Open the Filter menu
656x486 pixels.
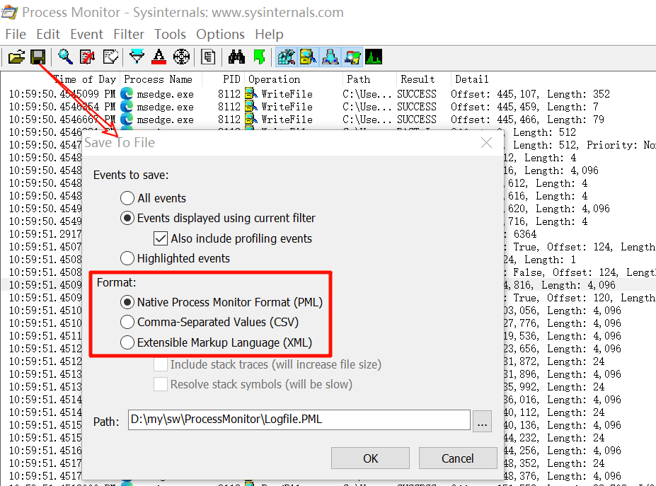pos(129,34)
